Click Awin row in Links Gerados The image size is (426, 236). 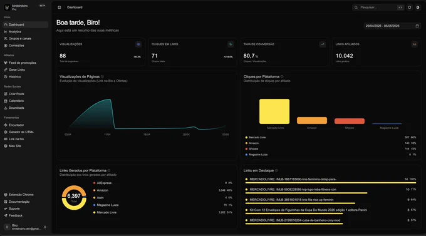162,198
